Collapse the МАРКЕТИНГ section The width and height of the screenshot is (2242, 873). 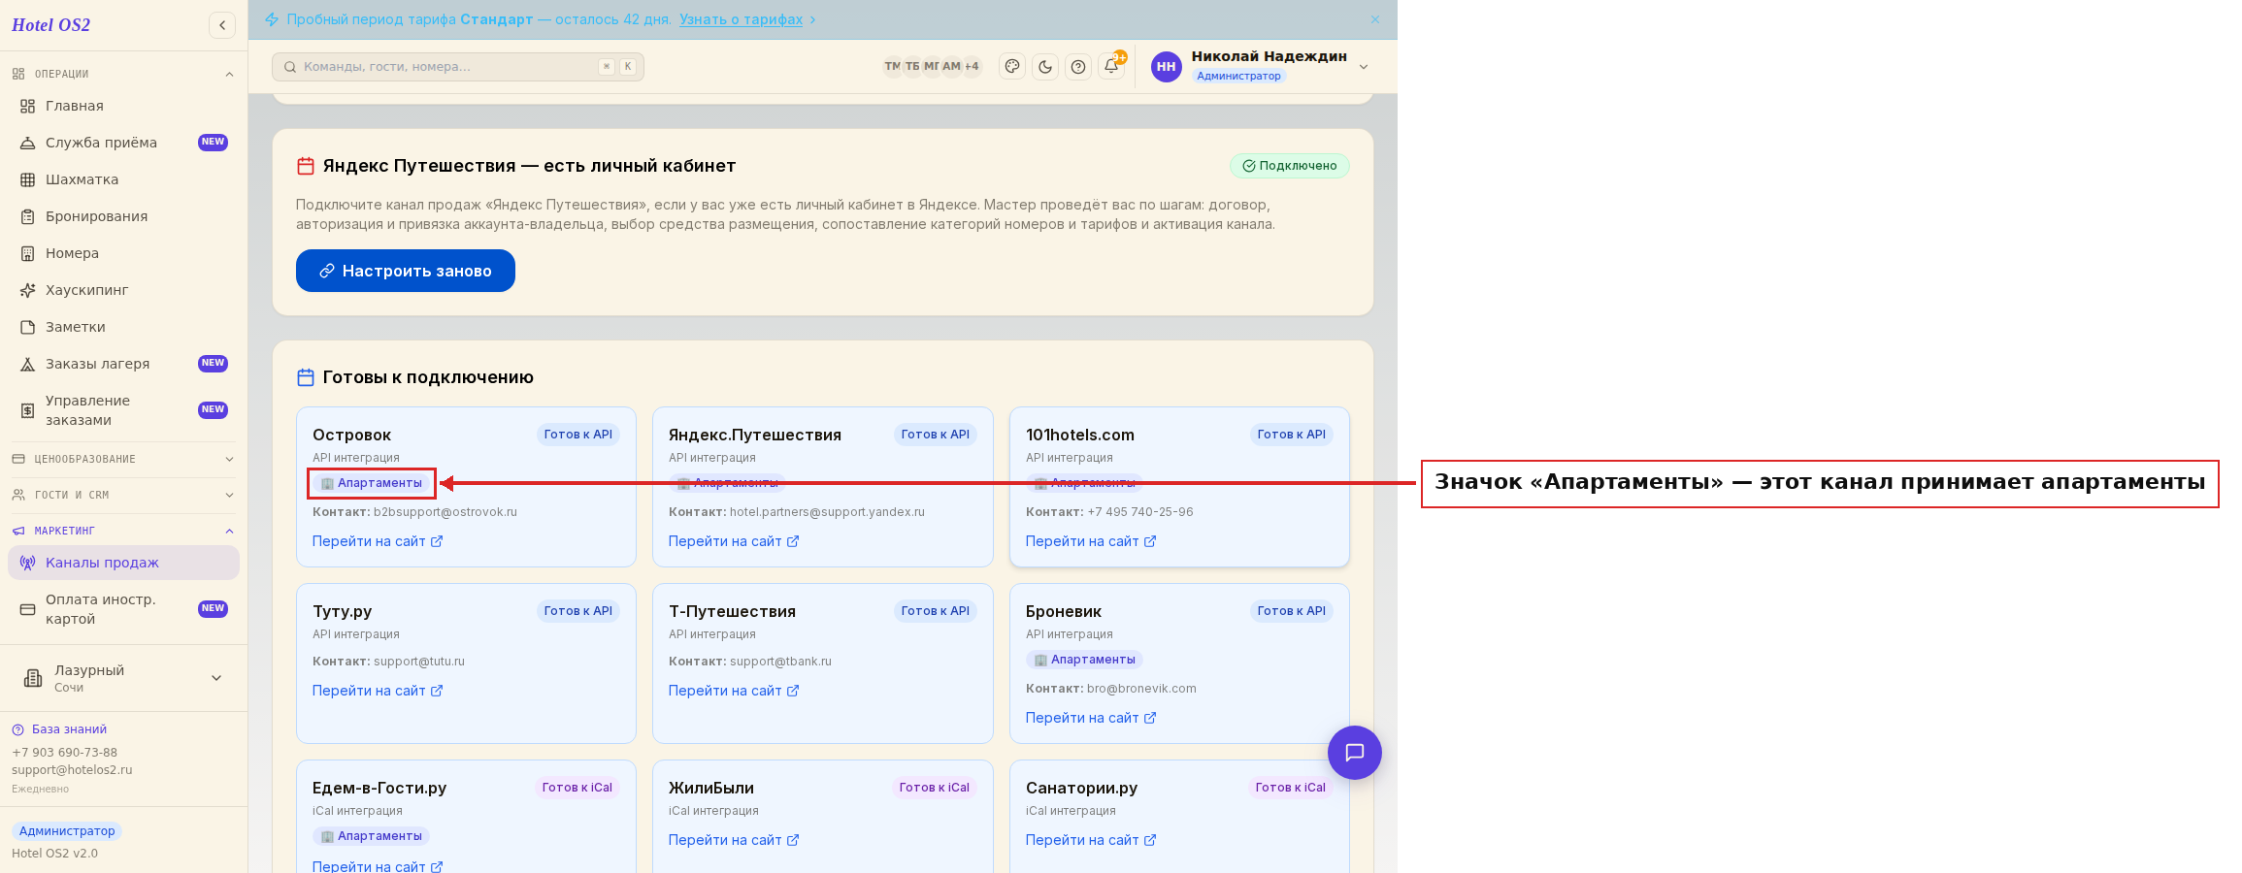123,531
